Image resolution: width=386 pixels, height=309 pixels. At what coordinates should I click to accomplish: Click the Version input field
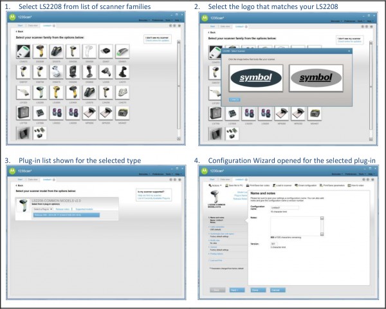coord(274,244)
